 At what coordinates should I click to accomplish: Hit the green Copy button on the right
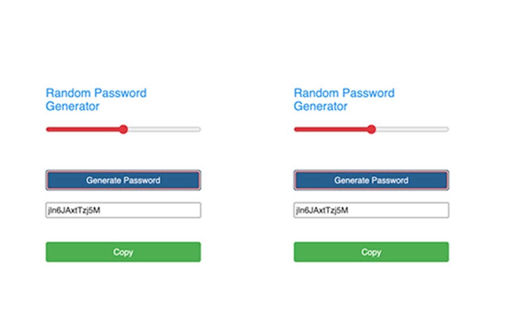[371, 252]
